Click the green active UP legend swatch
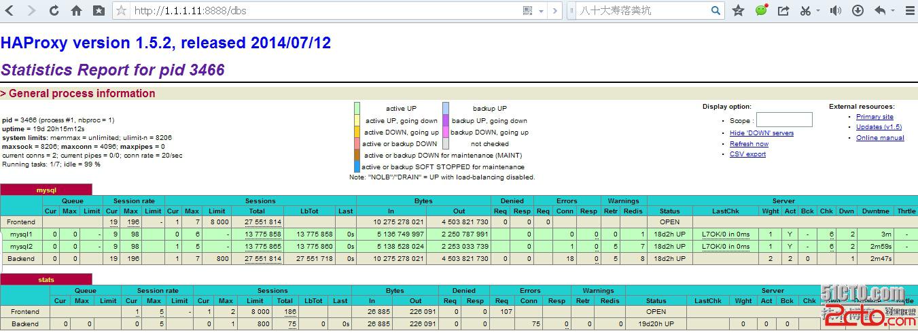This screenshot has height=333, width=918. pyautogui.click(x=357, y=109)
